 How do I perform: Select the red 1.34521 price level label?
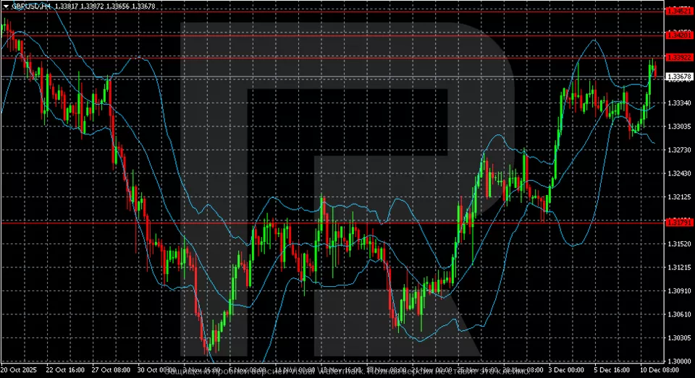[680, 12]
